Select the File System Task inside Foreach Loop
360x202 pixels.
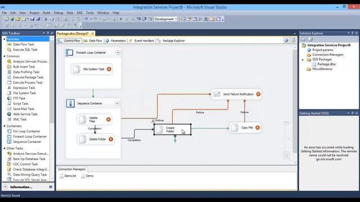[x=92, y=69]
